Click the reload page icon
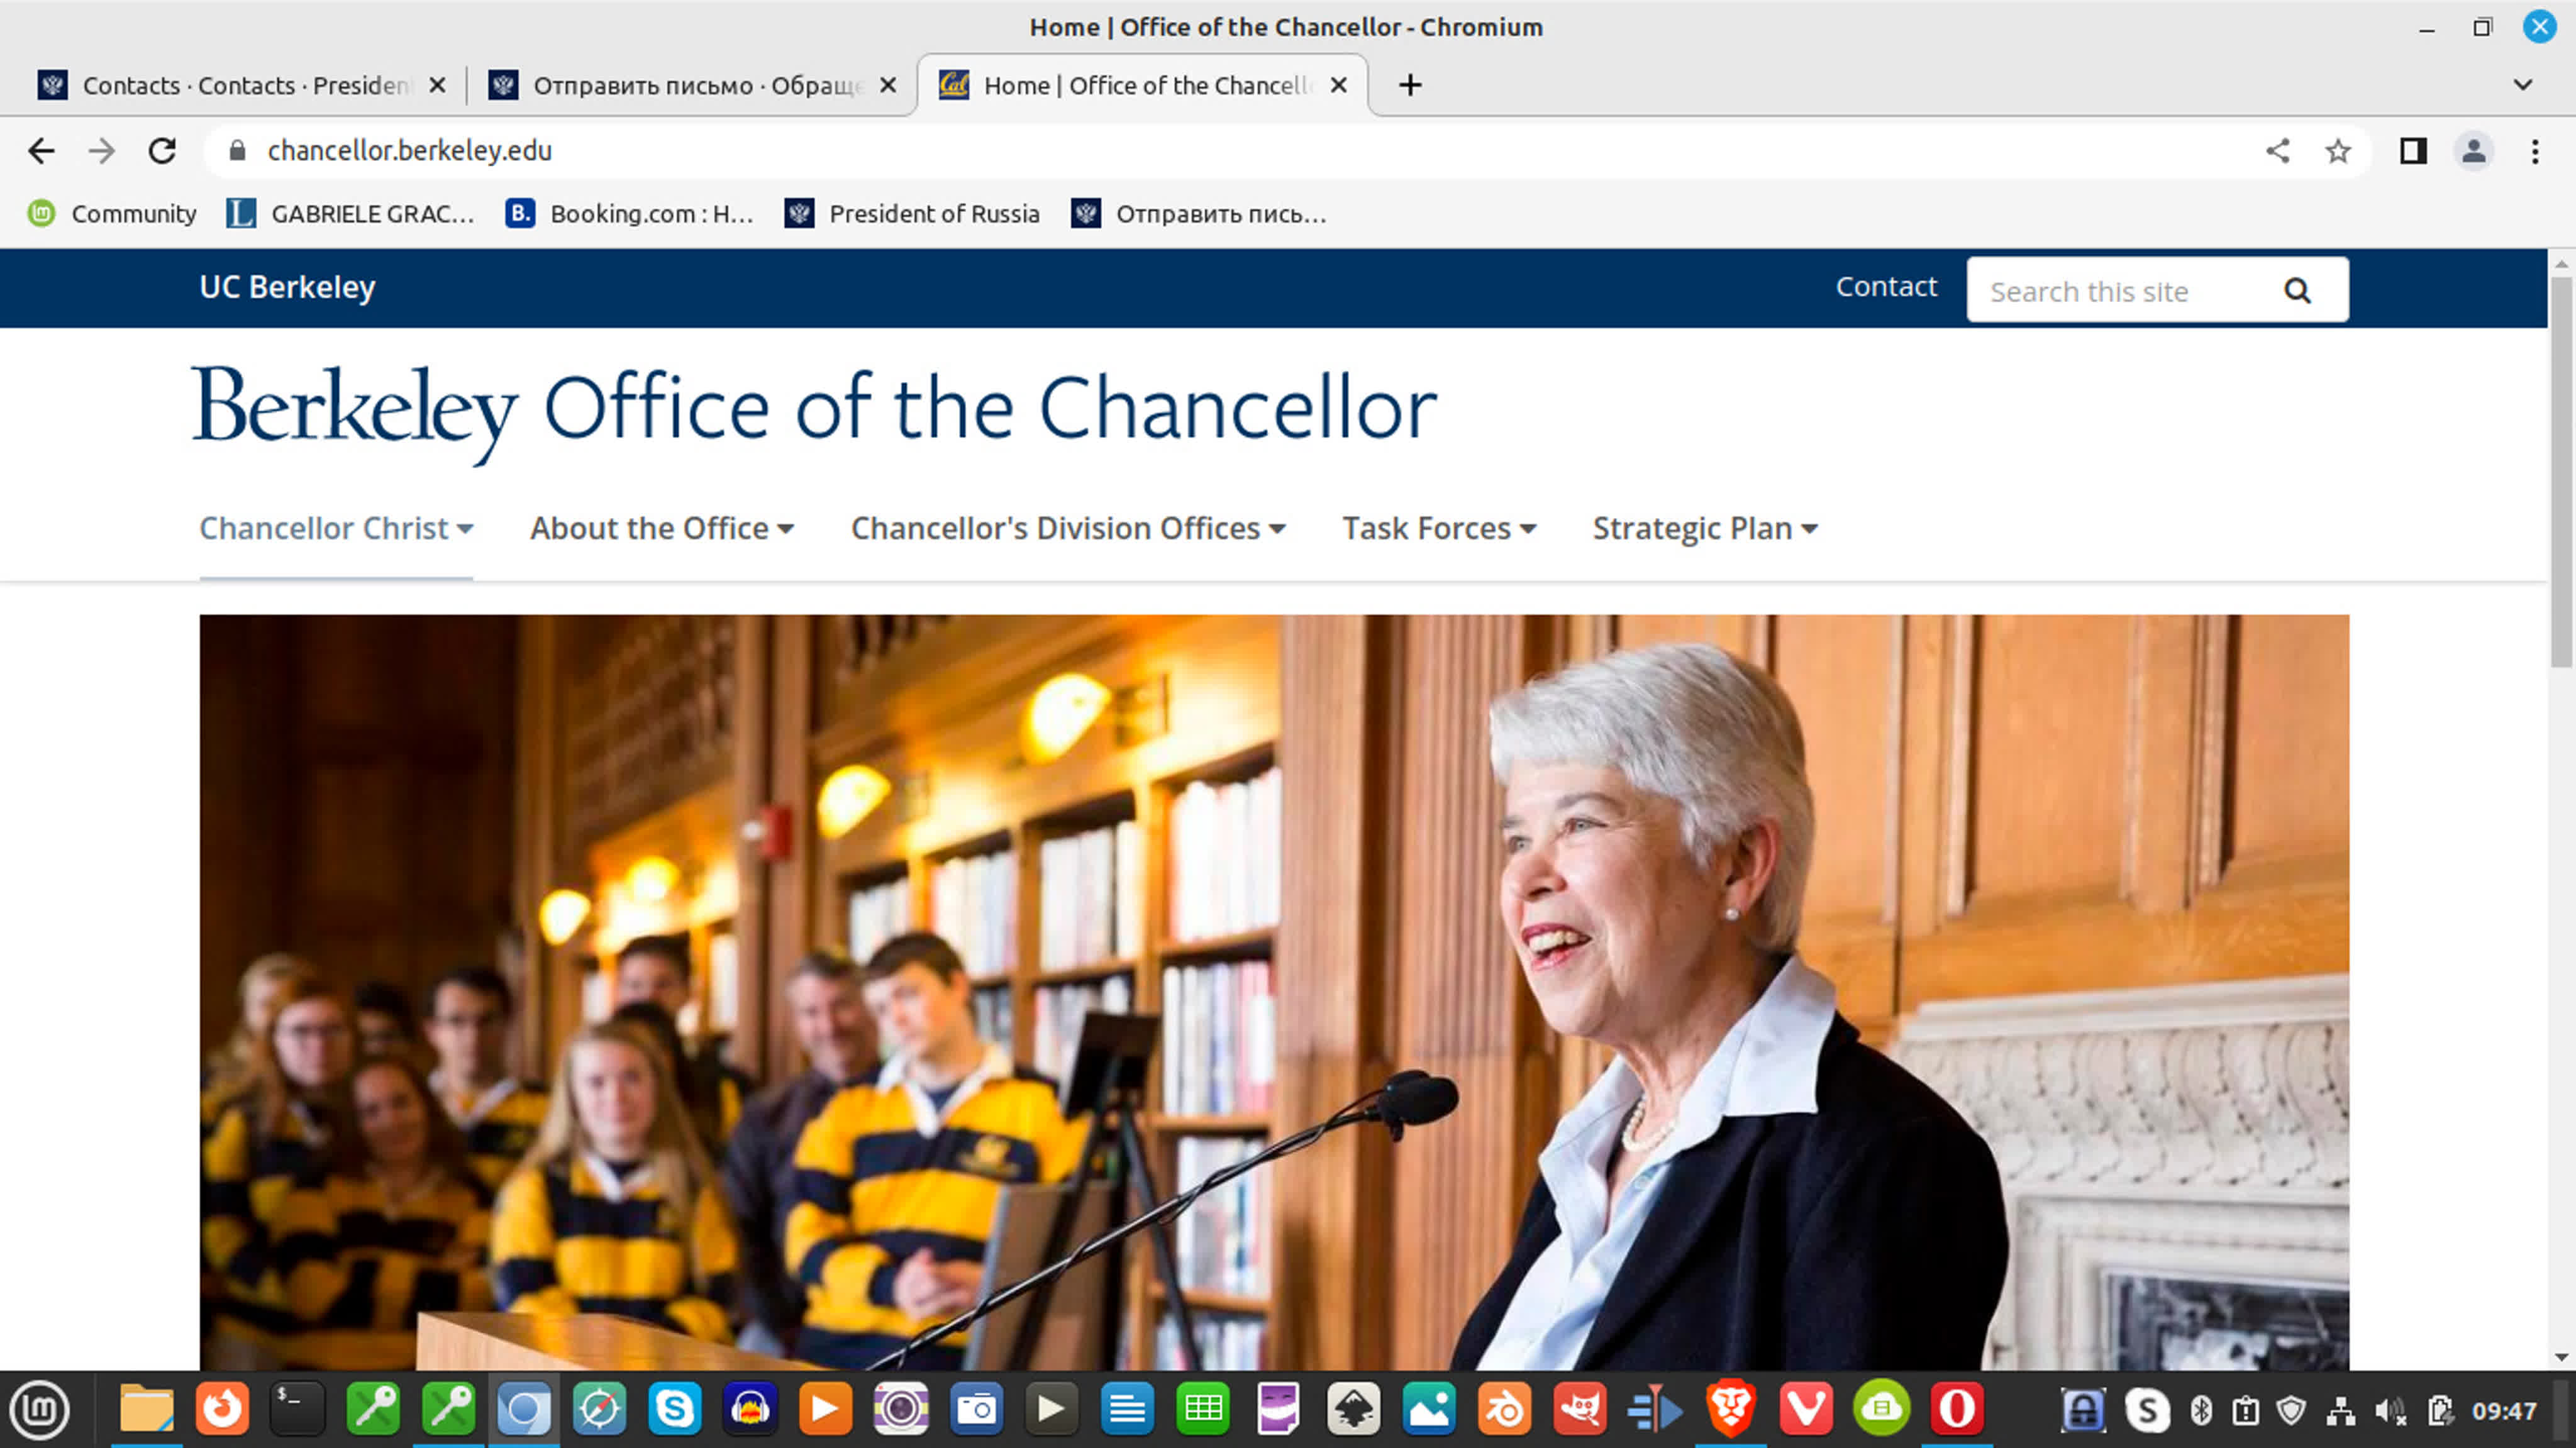 click(x=162, y=151)
